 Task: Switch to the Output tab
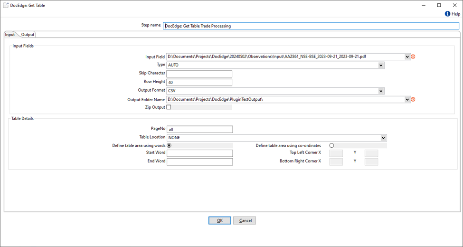(28, 35)
